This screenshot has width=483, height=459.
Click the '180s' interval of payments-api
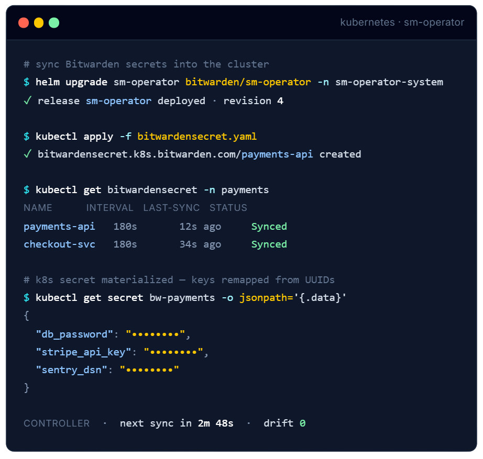click(x=125, y=227)
